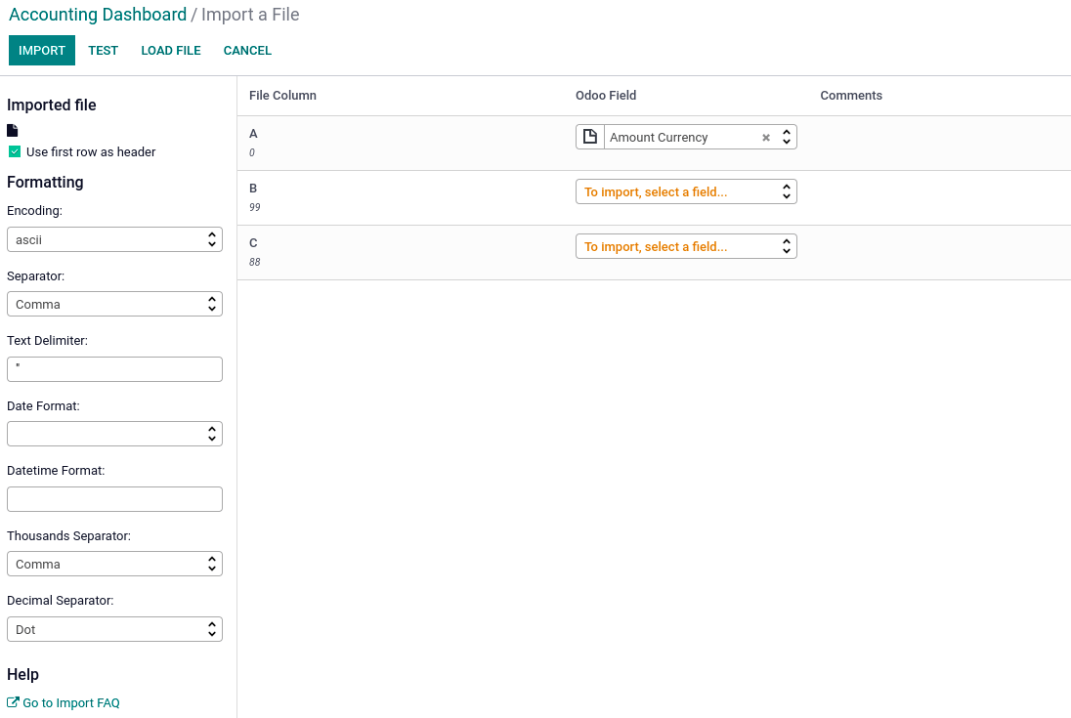The image size is (1071, 718).
Task: Run a TEST of the import
Action: pyautogui.click(x=103, y=50)
